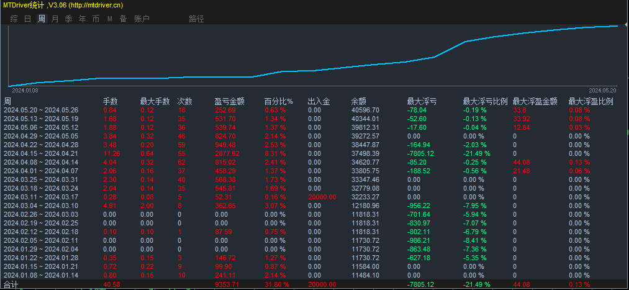The width and height of the screenshot is (629, 290).
Task: Click the 2024.01.08 start date on chart
Action: point(25,91)
